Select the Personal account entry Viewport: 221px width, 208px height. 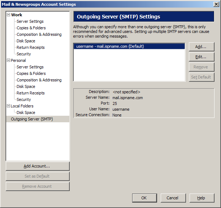[18, 60]
